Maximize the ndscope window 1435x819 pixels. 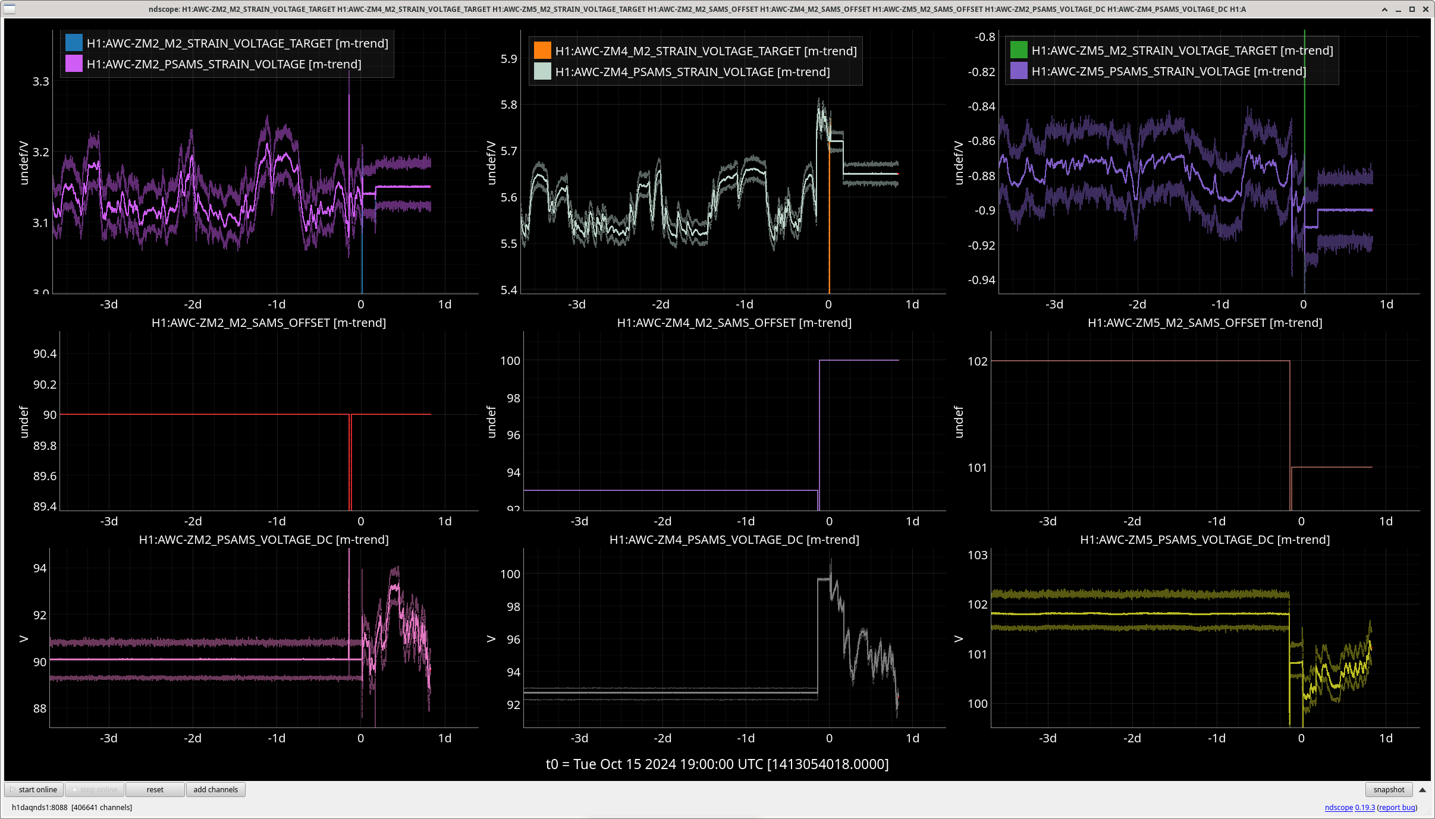(x=1412, y=9)
